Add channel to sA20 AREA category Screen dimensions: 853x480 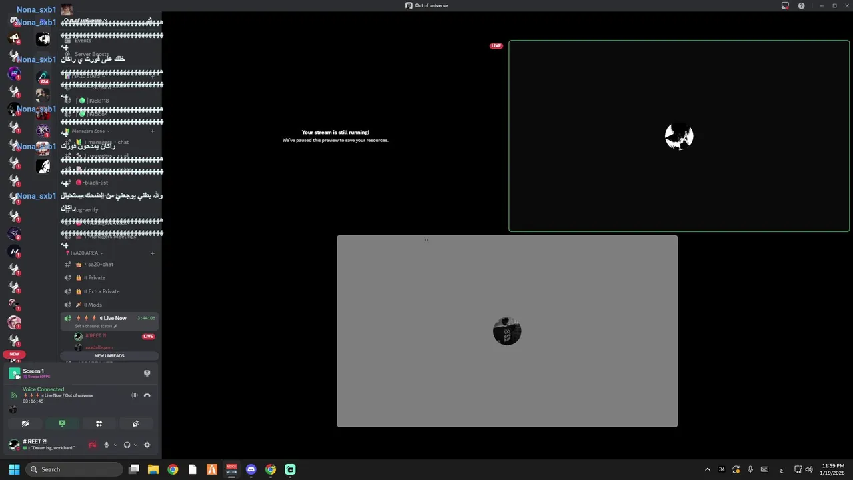click(x=153, y=253)
